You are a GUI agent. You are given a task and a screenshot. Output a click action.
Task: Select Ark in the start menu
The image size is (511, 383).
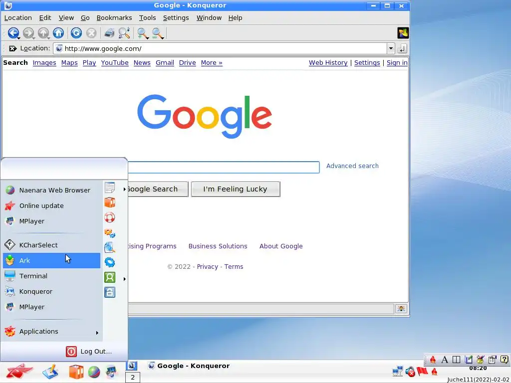[52, 260]
